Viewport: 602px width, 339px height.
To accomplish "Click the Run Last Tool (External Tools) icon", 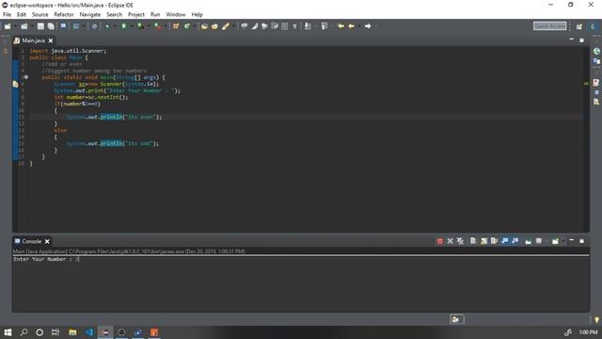I will click(158, 26).
